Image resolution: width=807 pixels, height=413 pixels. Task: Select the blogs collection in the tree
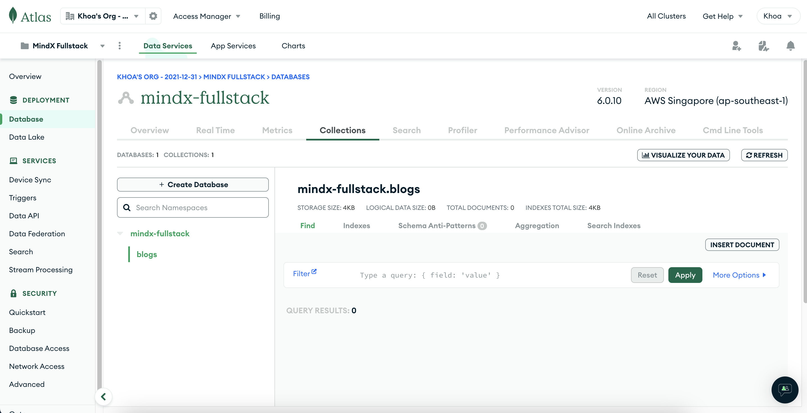point(146,254)
